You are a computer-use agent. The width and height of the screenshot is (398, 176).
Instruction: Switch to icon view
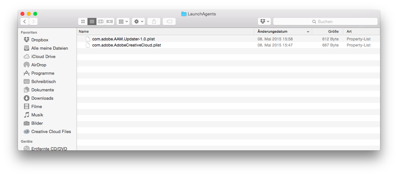tap(83, 21)
